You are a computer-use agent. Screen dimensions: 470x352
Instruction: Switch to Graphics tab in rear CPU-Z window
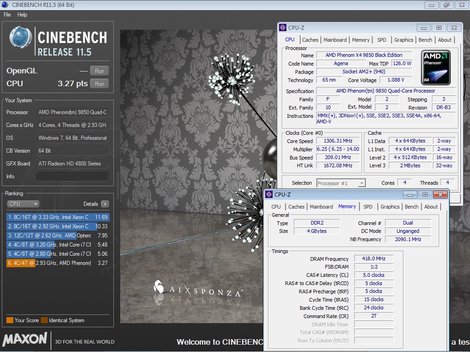pos(403,40)
